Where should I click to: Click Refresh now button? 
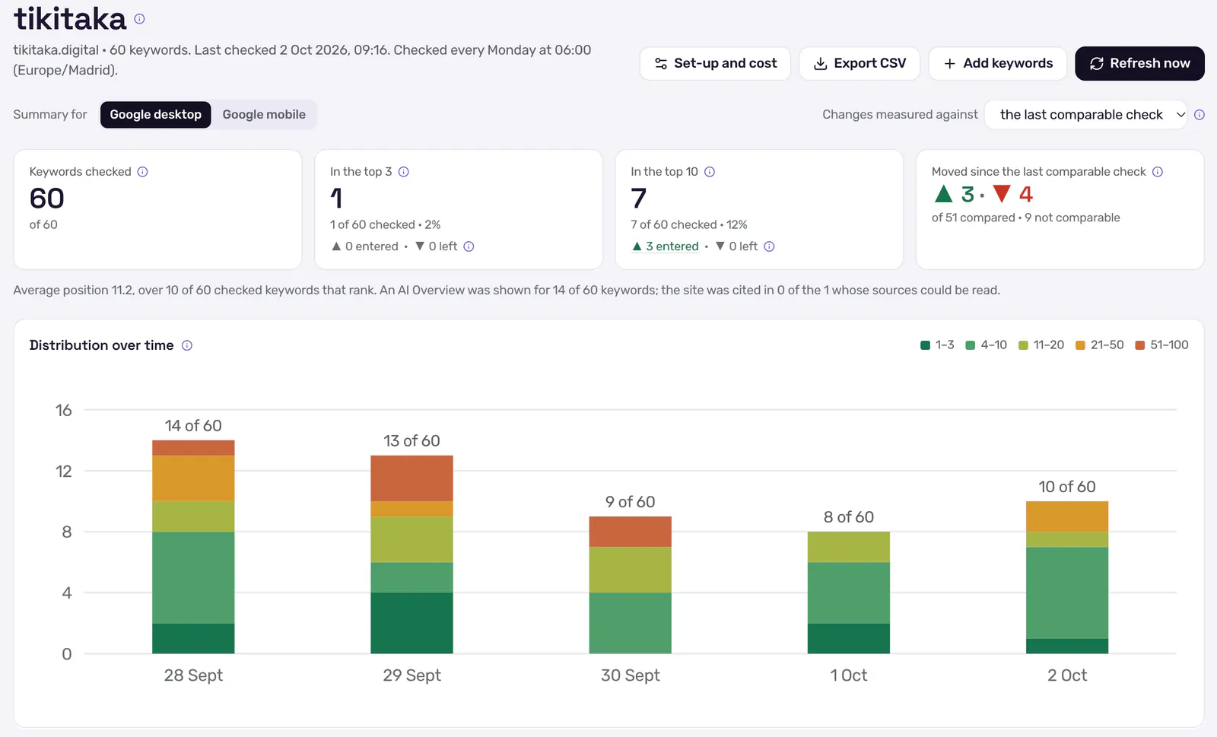(1139, 63)
